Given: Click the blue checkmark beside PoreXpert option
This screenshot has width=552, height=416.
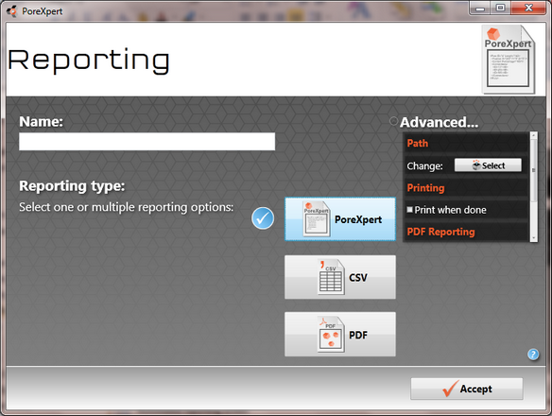Looking at the screenshot, I should click(x=263, y=218).
